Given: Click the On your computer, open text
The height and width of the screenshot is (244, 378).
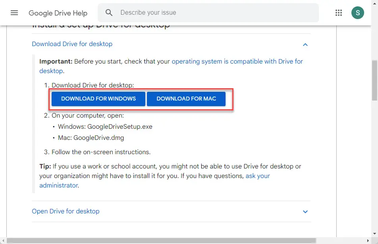Looking at the screenshot, I should (x=88, y=116).
